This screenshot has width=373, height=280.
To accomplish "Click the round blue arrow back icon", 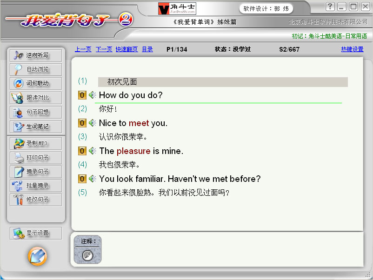I will [37, 256].
